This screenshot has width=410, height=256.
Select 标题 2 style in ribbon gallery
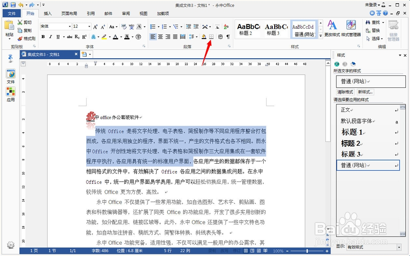coord(248,29)
